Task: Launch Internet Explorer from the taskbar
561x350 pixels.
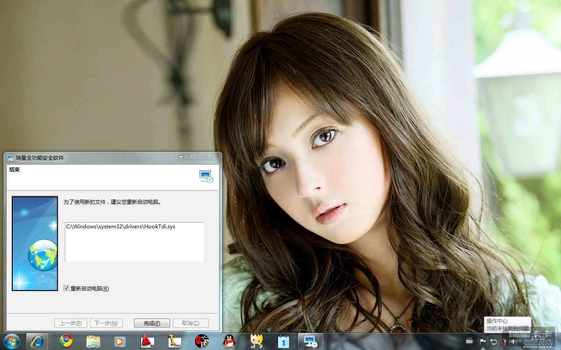Action: coord(37,341)
